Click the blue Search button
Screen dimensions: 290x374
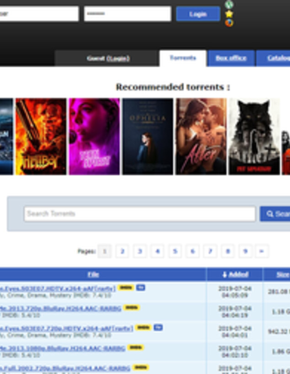pyautogui.click(x=275, y=214)
